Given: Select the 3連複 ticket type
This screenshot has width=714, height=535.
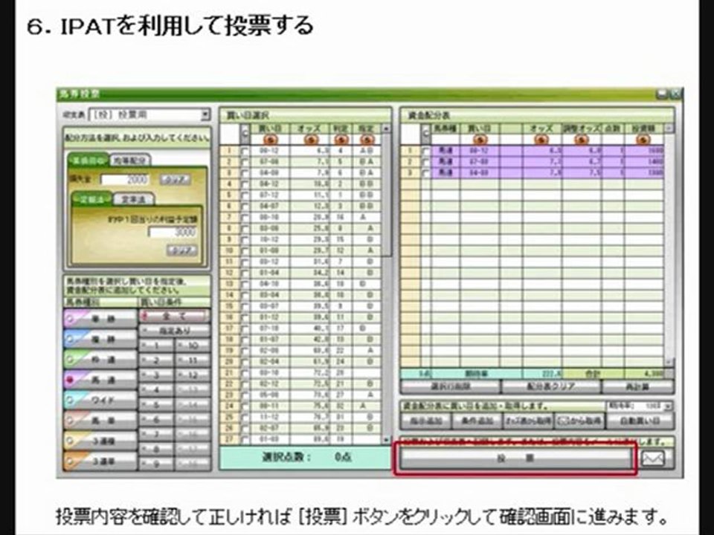Looking at the screenshot, I should [100, 441].
